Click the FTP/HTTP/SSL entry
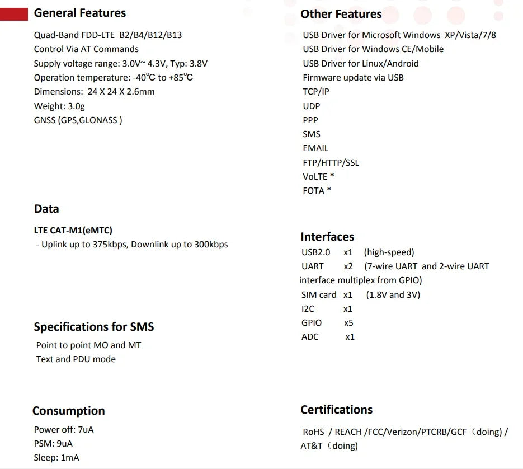 click(x=331, y=162)
